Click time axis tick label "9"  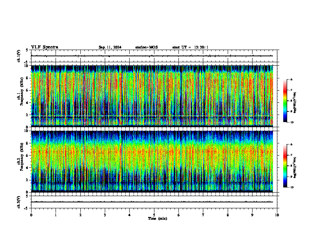(x=252, y=215)
